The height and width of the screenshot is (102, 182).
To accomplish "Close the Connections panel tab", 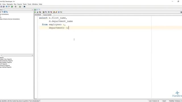I will (x=4, y=10).
